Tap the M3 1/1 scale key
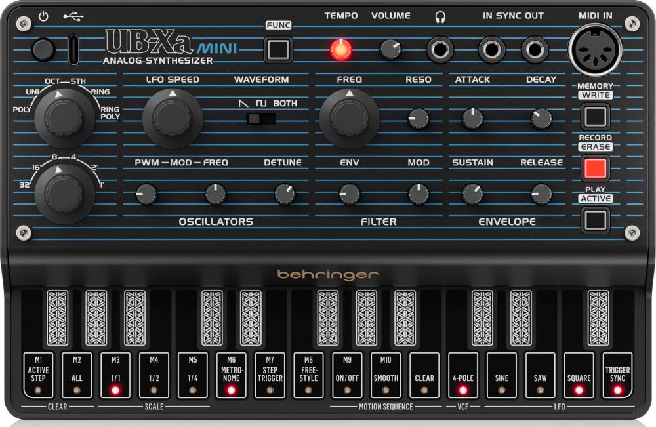Screen dimensions: 656x427 pyautogui.click(x=115, y=375)
